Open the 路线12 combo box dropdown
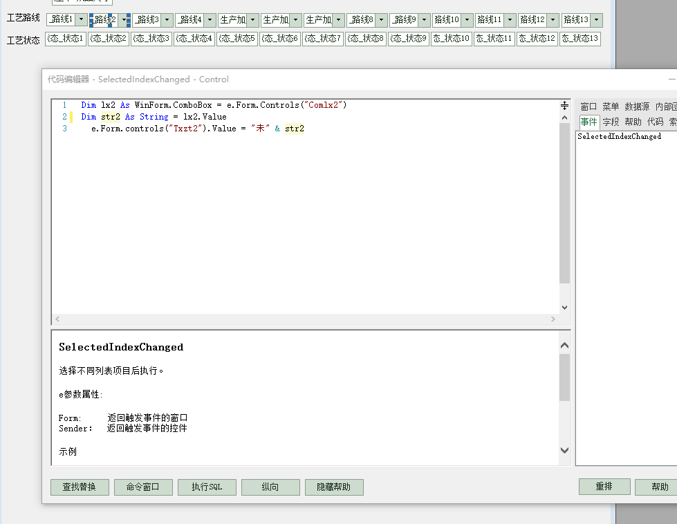Viewport: 677px width, 524px height. click(x=553, y=20)
